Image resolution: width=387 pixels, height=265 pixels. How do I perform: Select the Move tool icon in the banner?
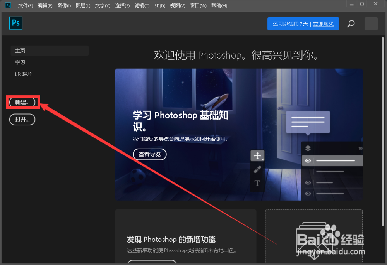pyautogui.click(x=257, y=156)
